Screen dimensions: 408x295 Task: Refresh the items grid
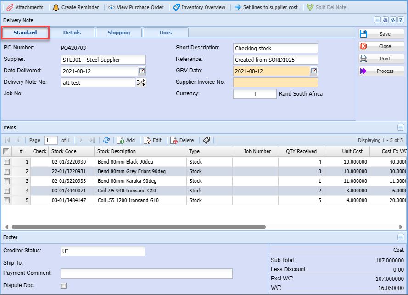point(106,140)
